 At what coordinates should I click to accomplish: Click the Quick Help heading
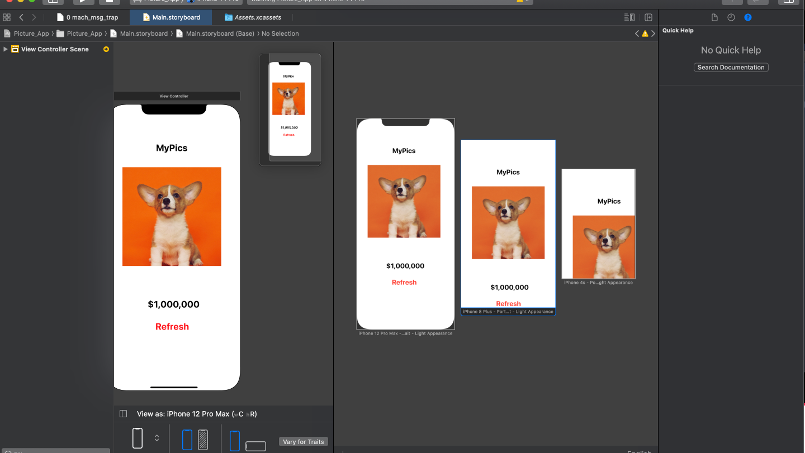tap(678, 30)
